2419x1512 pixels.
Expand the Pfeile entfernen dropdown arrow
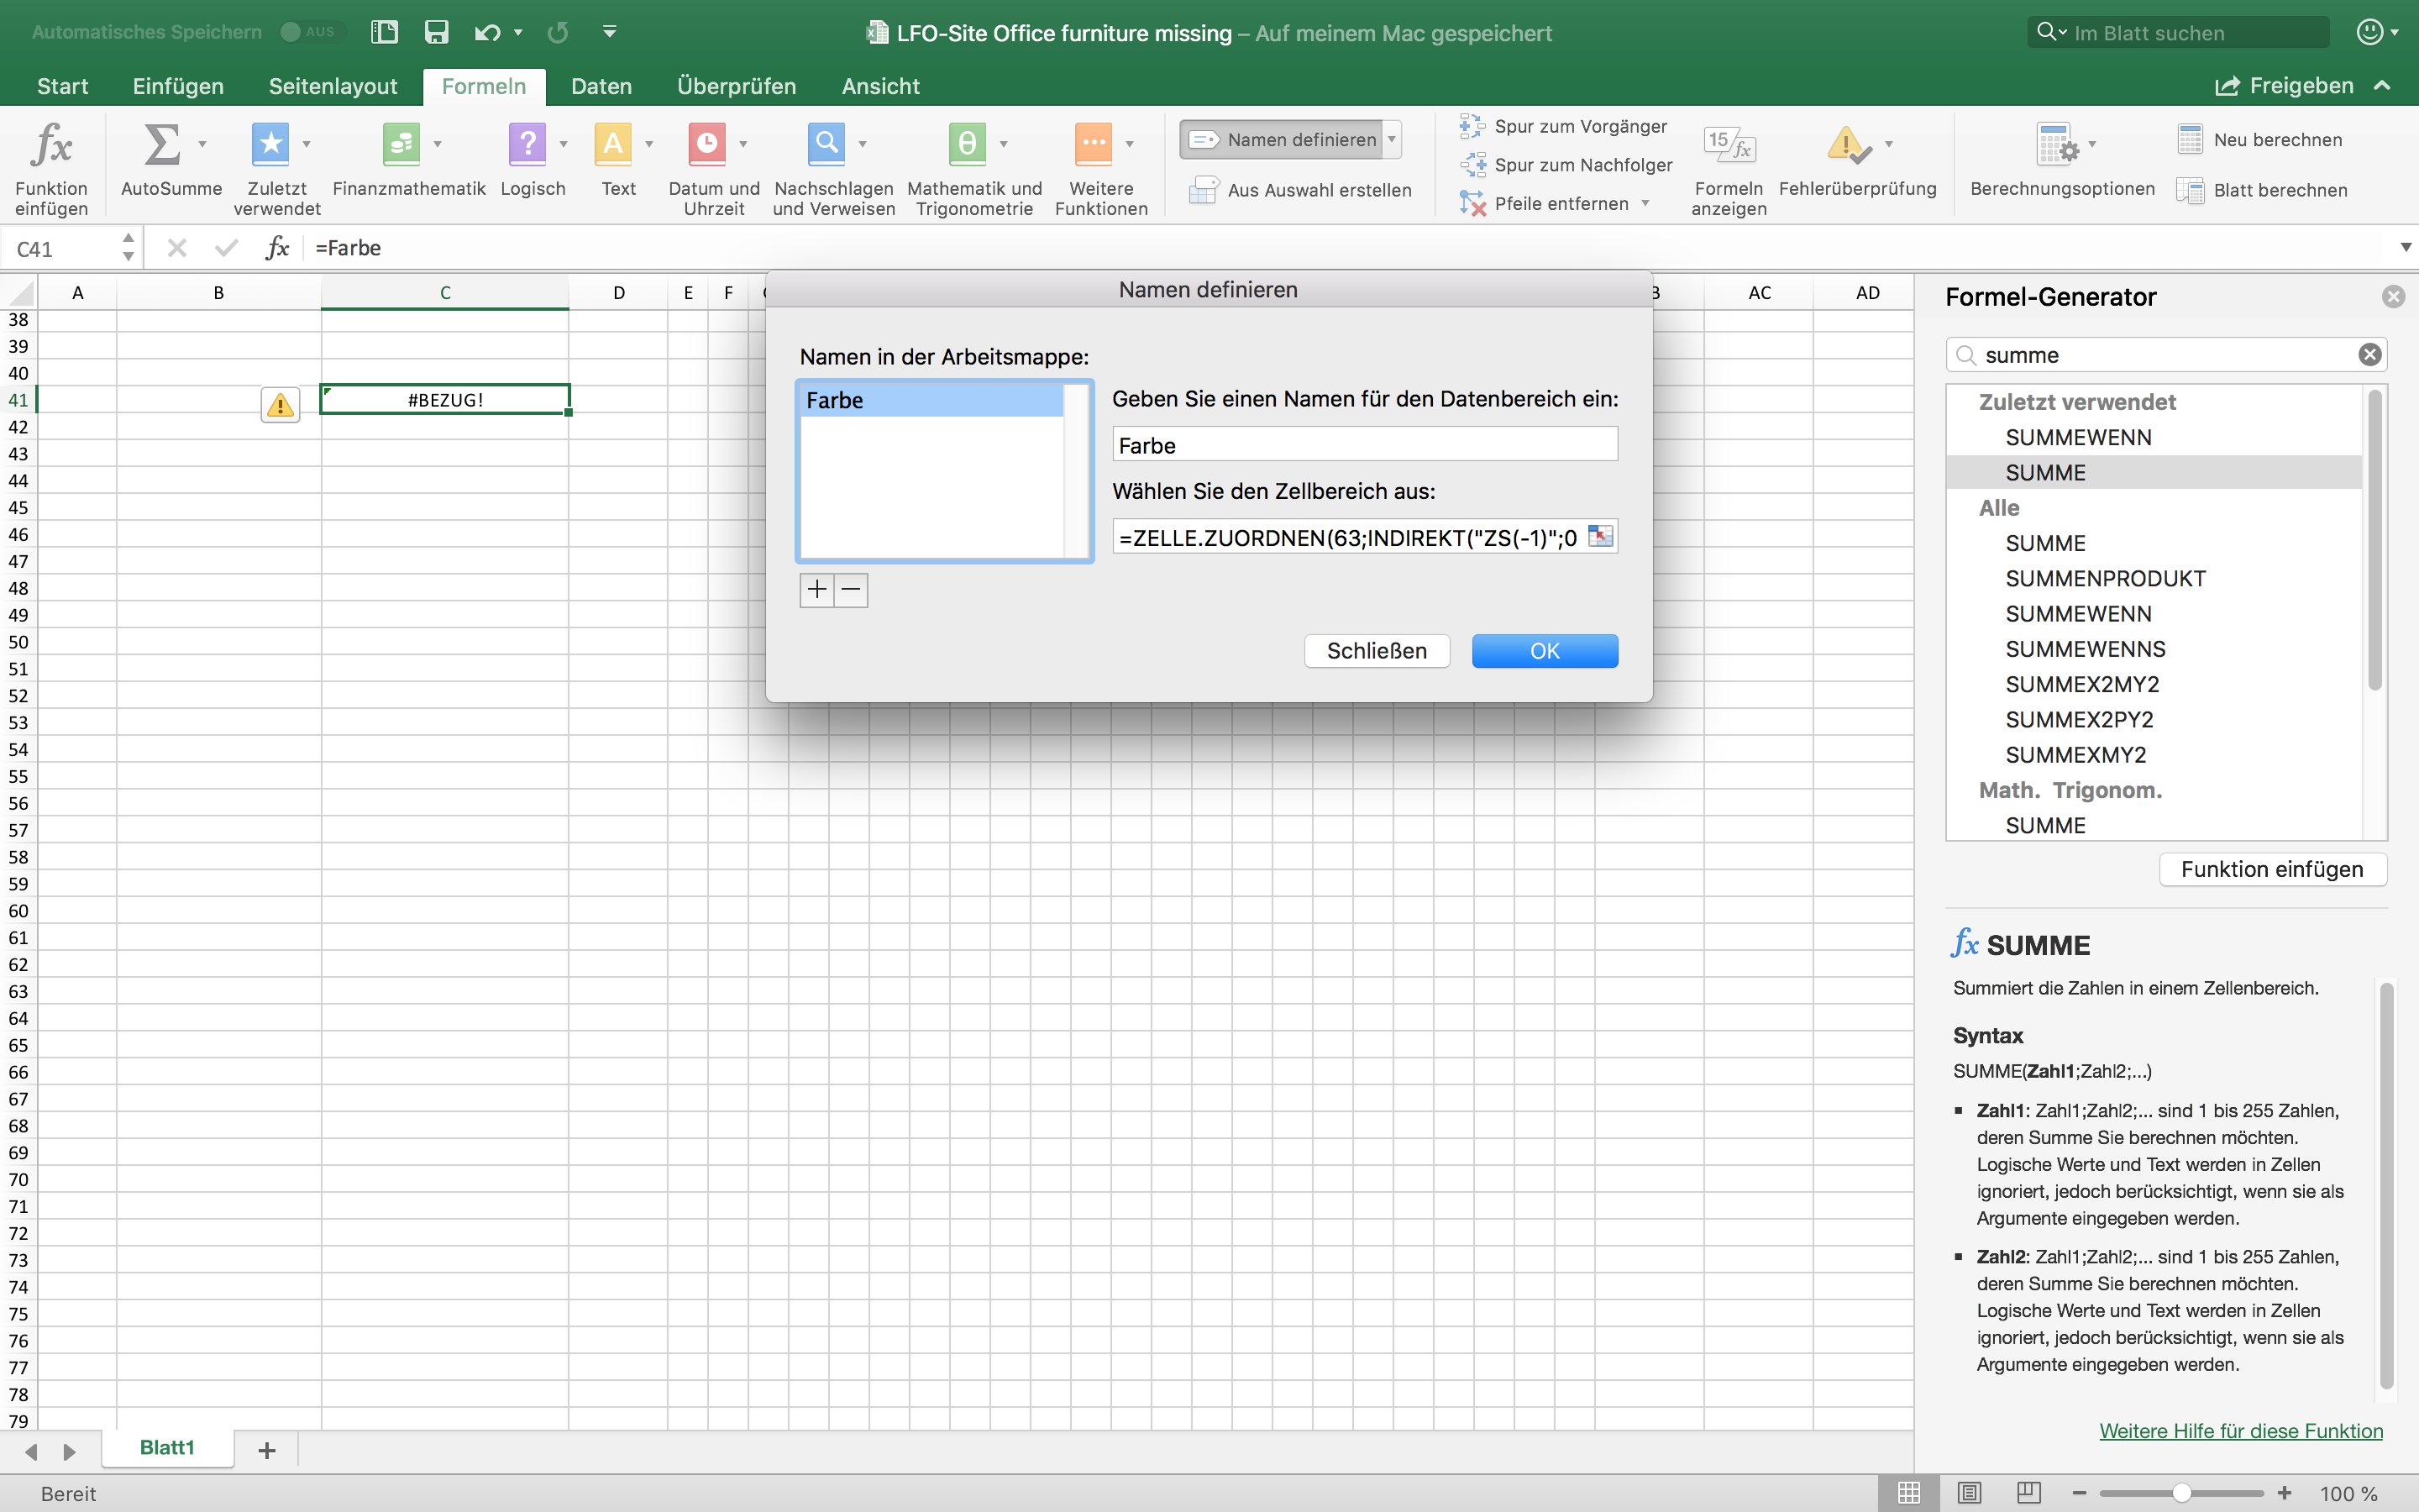pos(1645,204)
